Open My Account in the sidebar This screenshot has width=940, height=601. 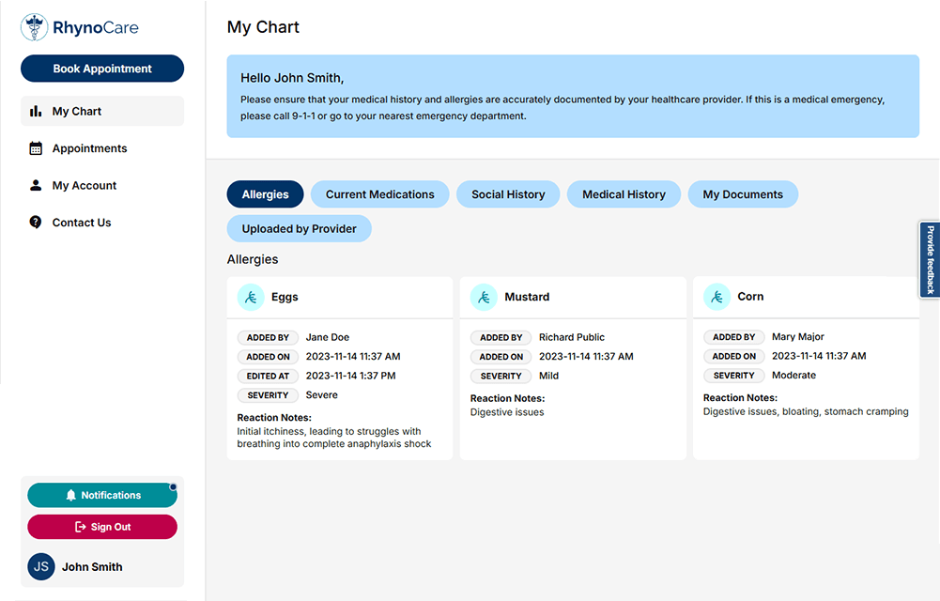[x=102, y=185]
